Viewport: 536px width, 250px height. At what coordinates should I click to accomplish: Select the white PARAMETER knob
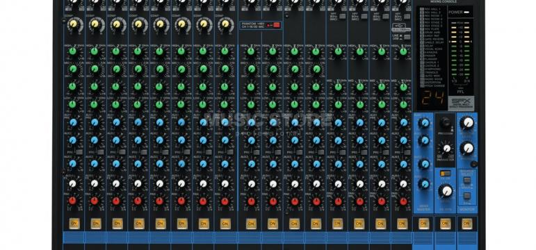(x=446, y=148)
